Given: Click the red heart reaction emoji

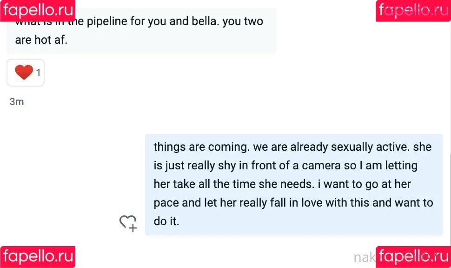Looking at the screenshot, I should click(x=24, y=72).
